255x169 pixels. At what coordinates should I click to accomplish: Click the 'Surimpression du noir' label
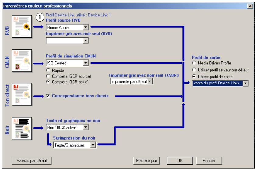[x=74, y=138]
